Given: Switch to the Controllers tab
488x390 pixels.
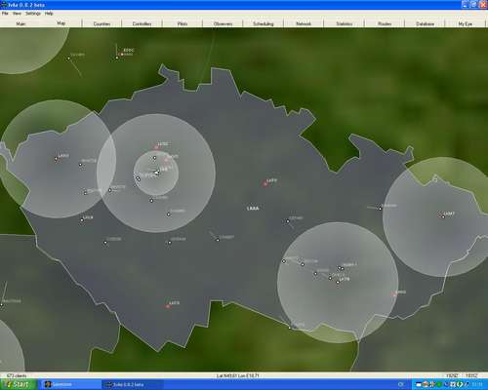Looking at the screenshot, I should pos(142,23).
